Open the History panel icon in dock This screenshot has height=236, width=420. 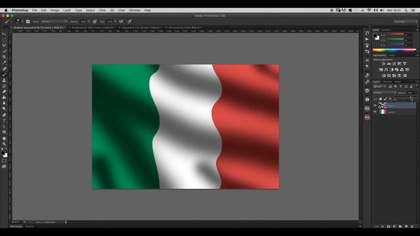367,33
